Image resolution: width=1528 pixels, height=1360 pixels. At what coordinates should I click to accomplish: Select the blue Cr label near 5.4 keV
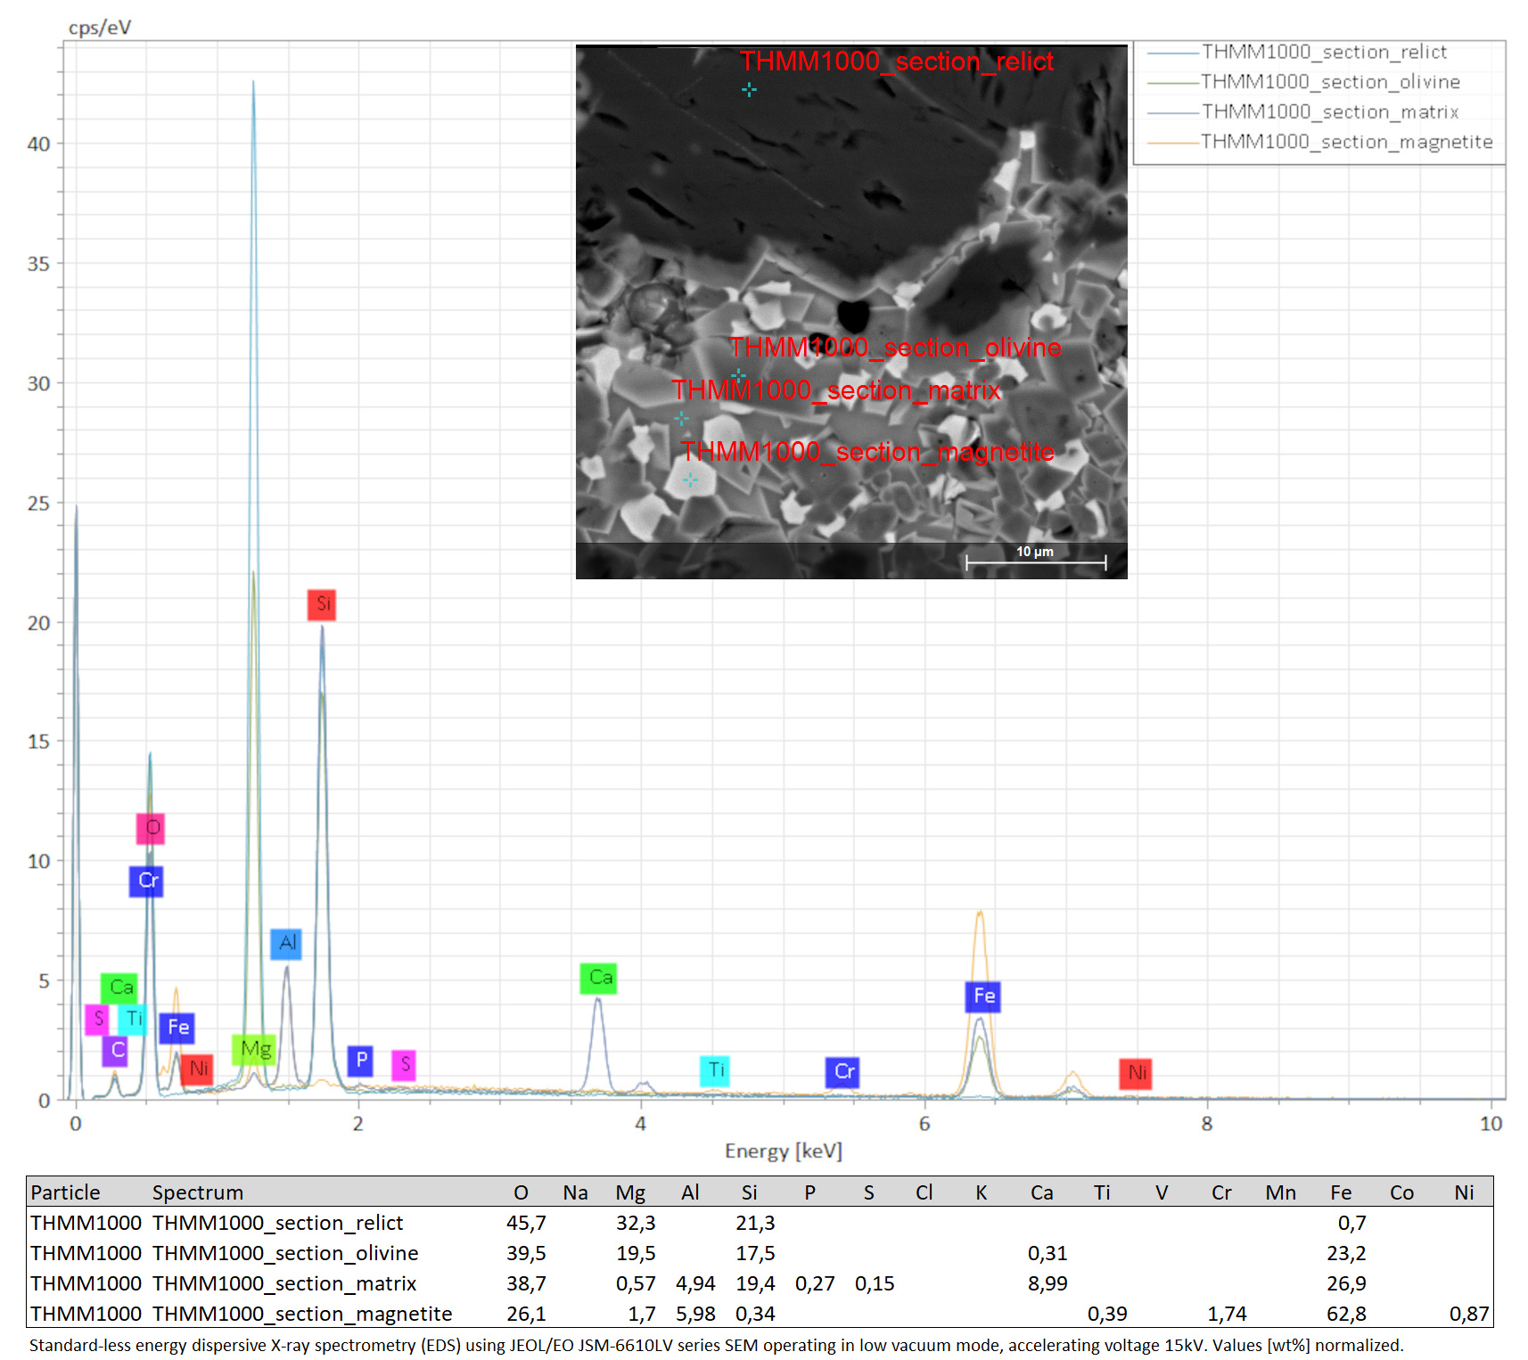[x=842, y=1072]
